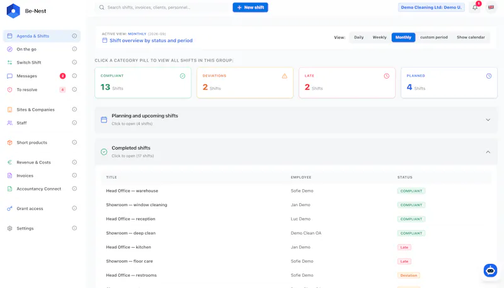504x288 pixels.
Task: Click the checkmark icon on Compliant card
Action: (183, 76)
